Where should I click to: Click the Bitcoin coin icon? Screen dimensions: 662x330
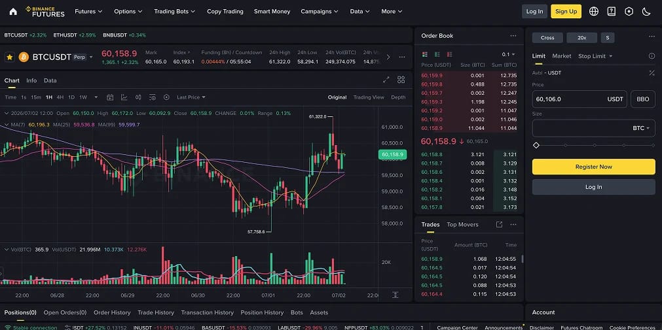(x=24, y=57)
